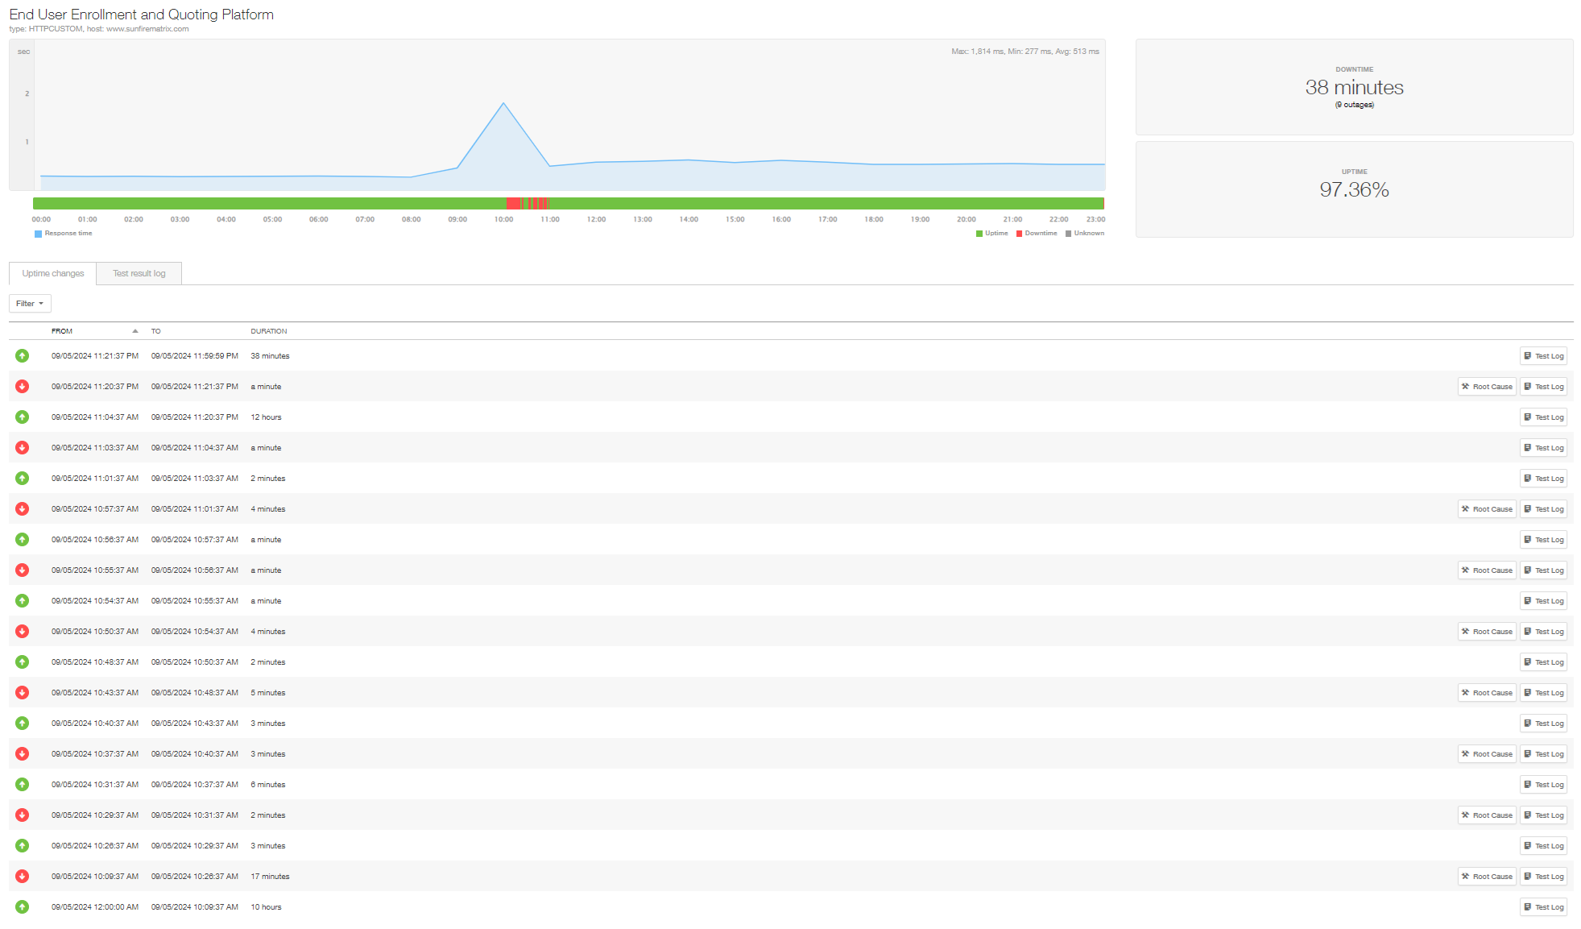
Task: Click red down-arrow icon for 11:20:37 PM row
Action: (23, 386)
